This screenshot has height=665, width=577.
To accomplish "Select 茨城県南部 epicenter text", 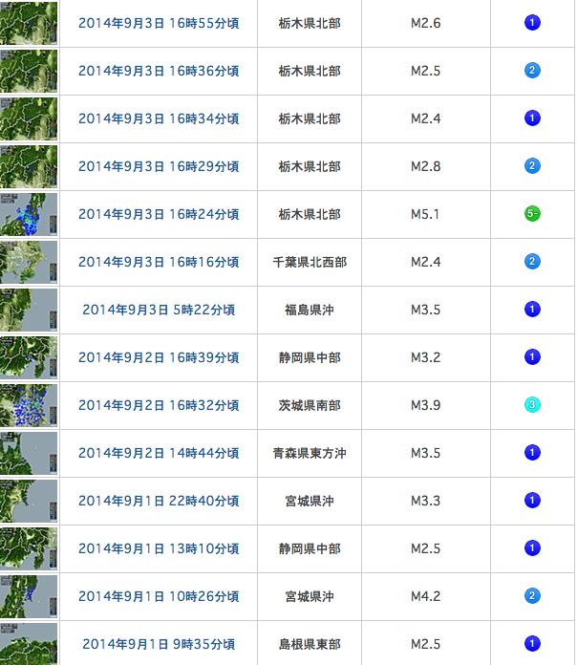I will [310, 405].
